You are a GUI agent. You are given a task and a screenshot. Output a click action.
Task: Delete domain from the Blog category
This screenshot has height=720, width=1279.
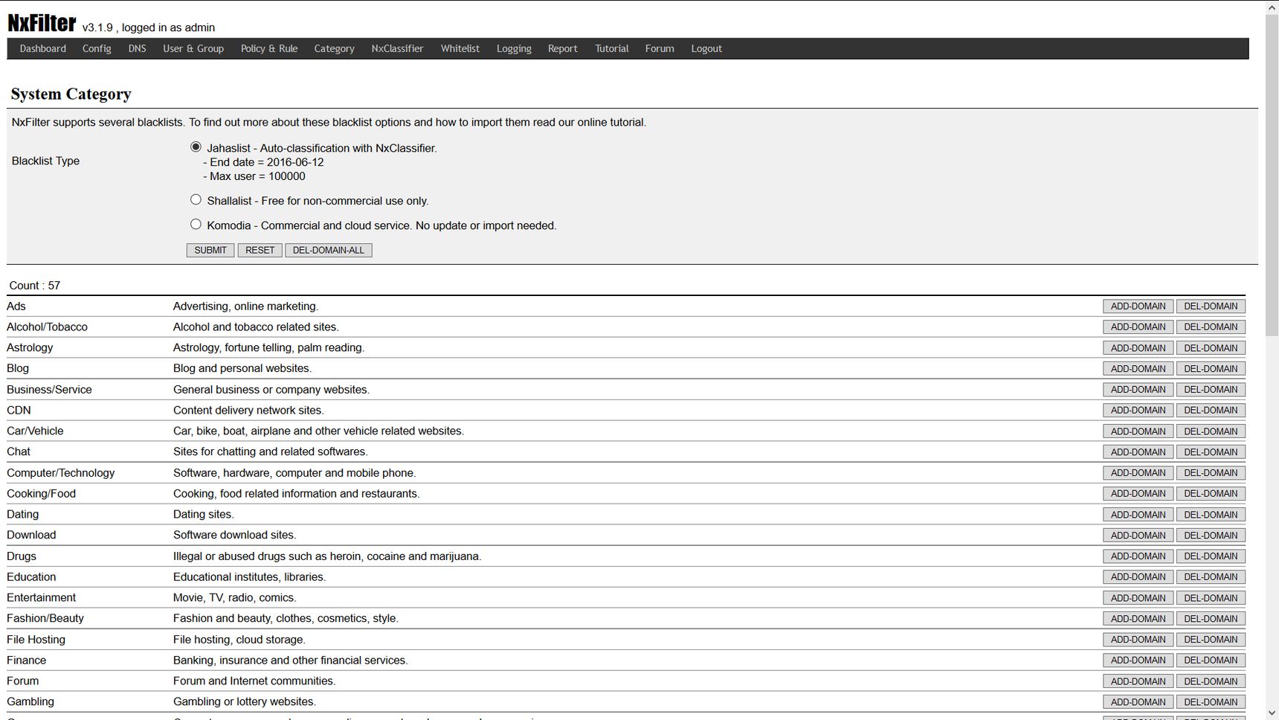[x=1211, y=369]
